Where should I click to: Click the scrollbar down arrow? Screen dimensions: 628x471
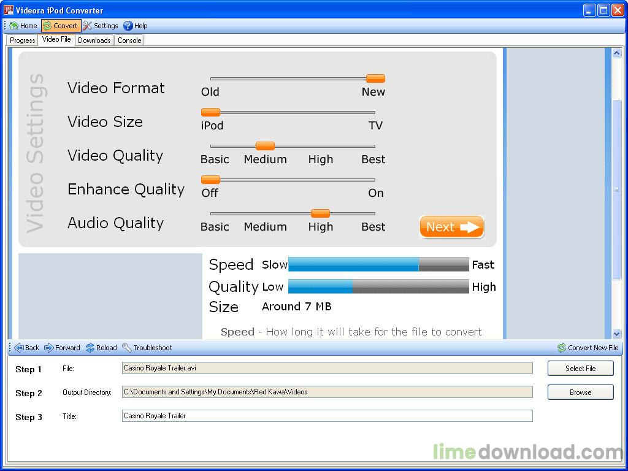coord(617,334)
